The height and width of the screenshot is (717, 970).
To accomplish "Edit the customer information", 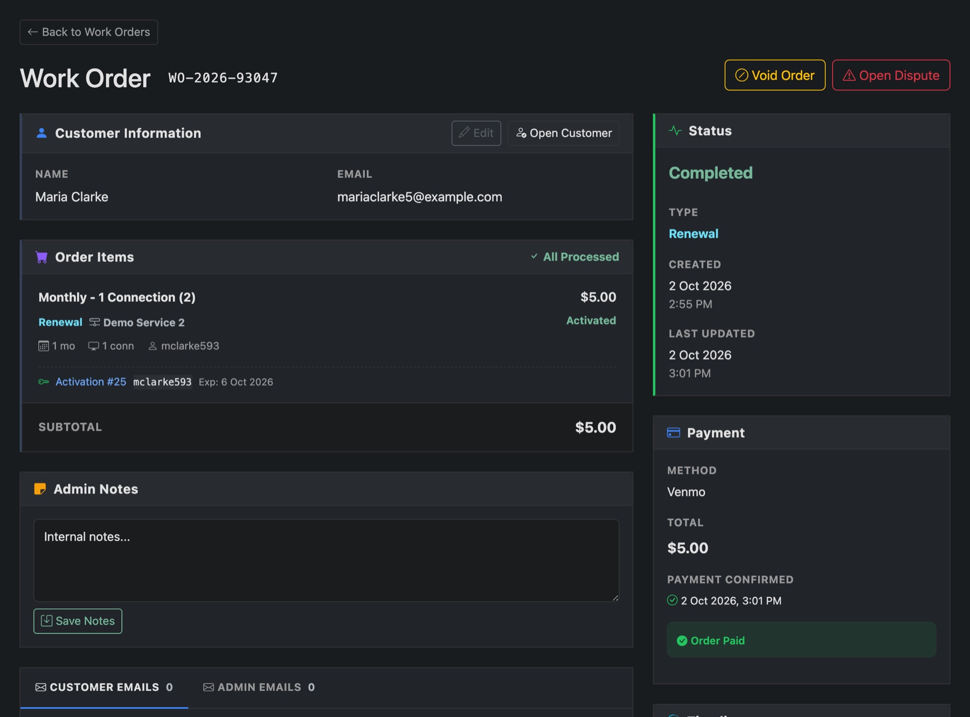I will click(476, 133).
